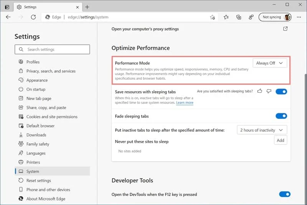Click the profile feedback people icon
Image resolution: width=307 pixels, height=205 pixels.
(251, 17)
